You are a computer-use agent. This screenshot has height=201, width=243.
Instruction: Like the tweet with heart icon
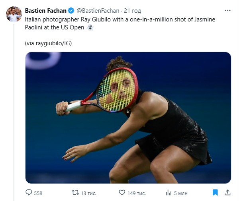(x=122, y=193)
